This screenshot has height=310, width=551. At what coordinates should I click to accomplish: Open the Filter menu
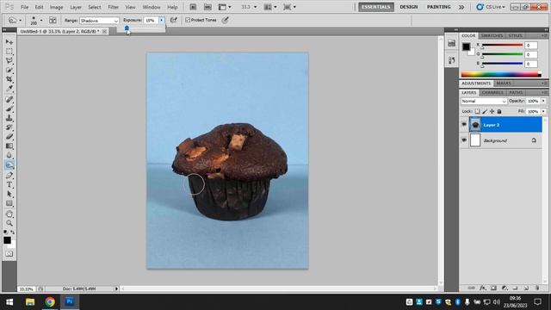click(x=113, y=7)
